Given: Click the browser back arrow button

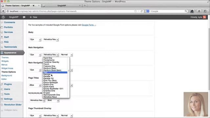Looking at the screenshot, I should (x=3, y=11).
